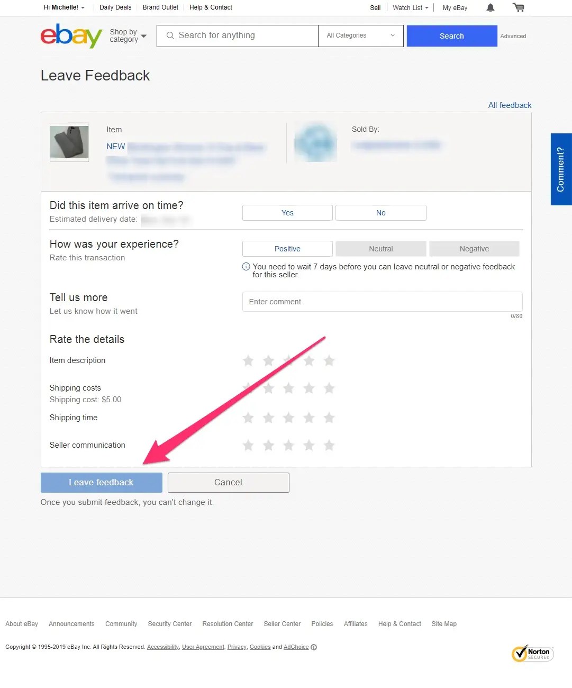The width and height of the screenshot is (572, 688).
Task: Open the AdChoice info icon in the footer
Action: point(313,647)
